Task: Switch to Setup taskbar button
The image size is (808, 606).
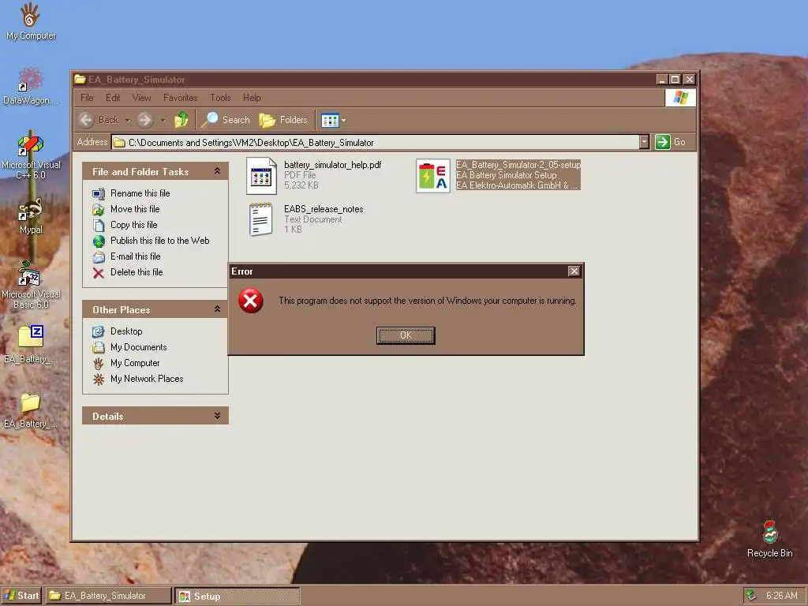Action: [237, 597]
